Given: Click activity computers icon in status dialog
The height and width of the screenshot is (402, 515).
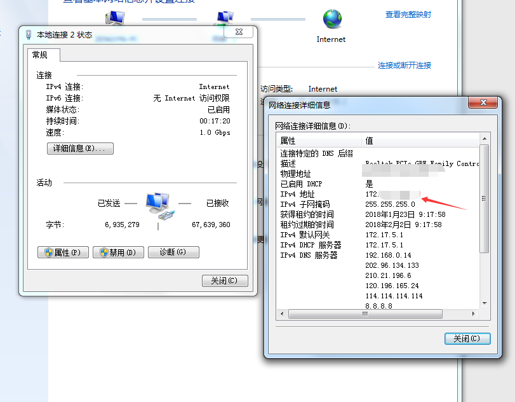Looking at the screenshot, I should click(x=159, y=206).
